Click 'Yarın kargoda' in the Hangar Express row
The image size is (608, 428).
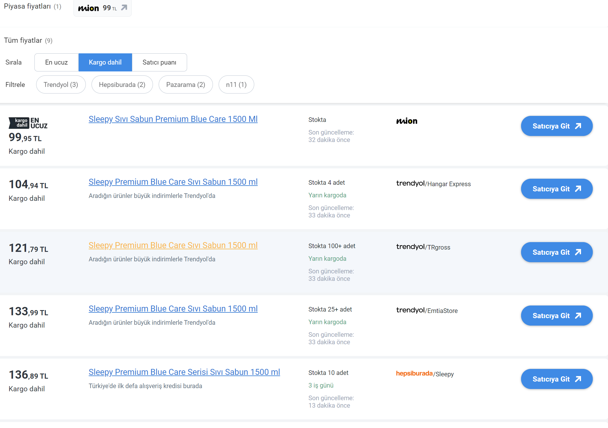pos(327,195)
